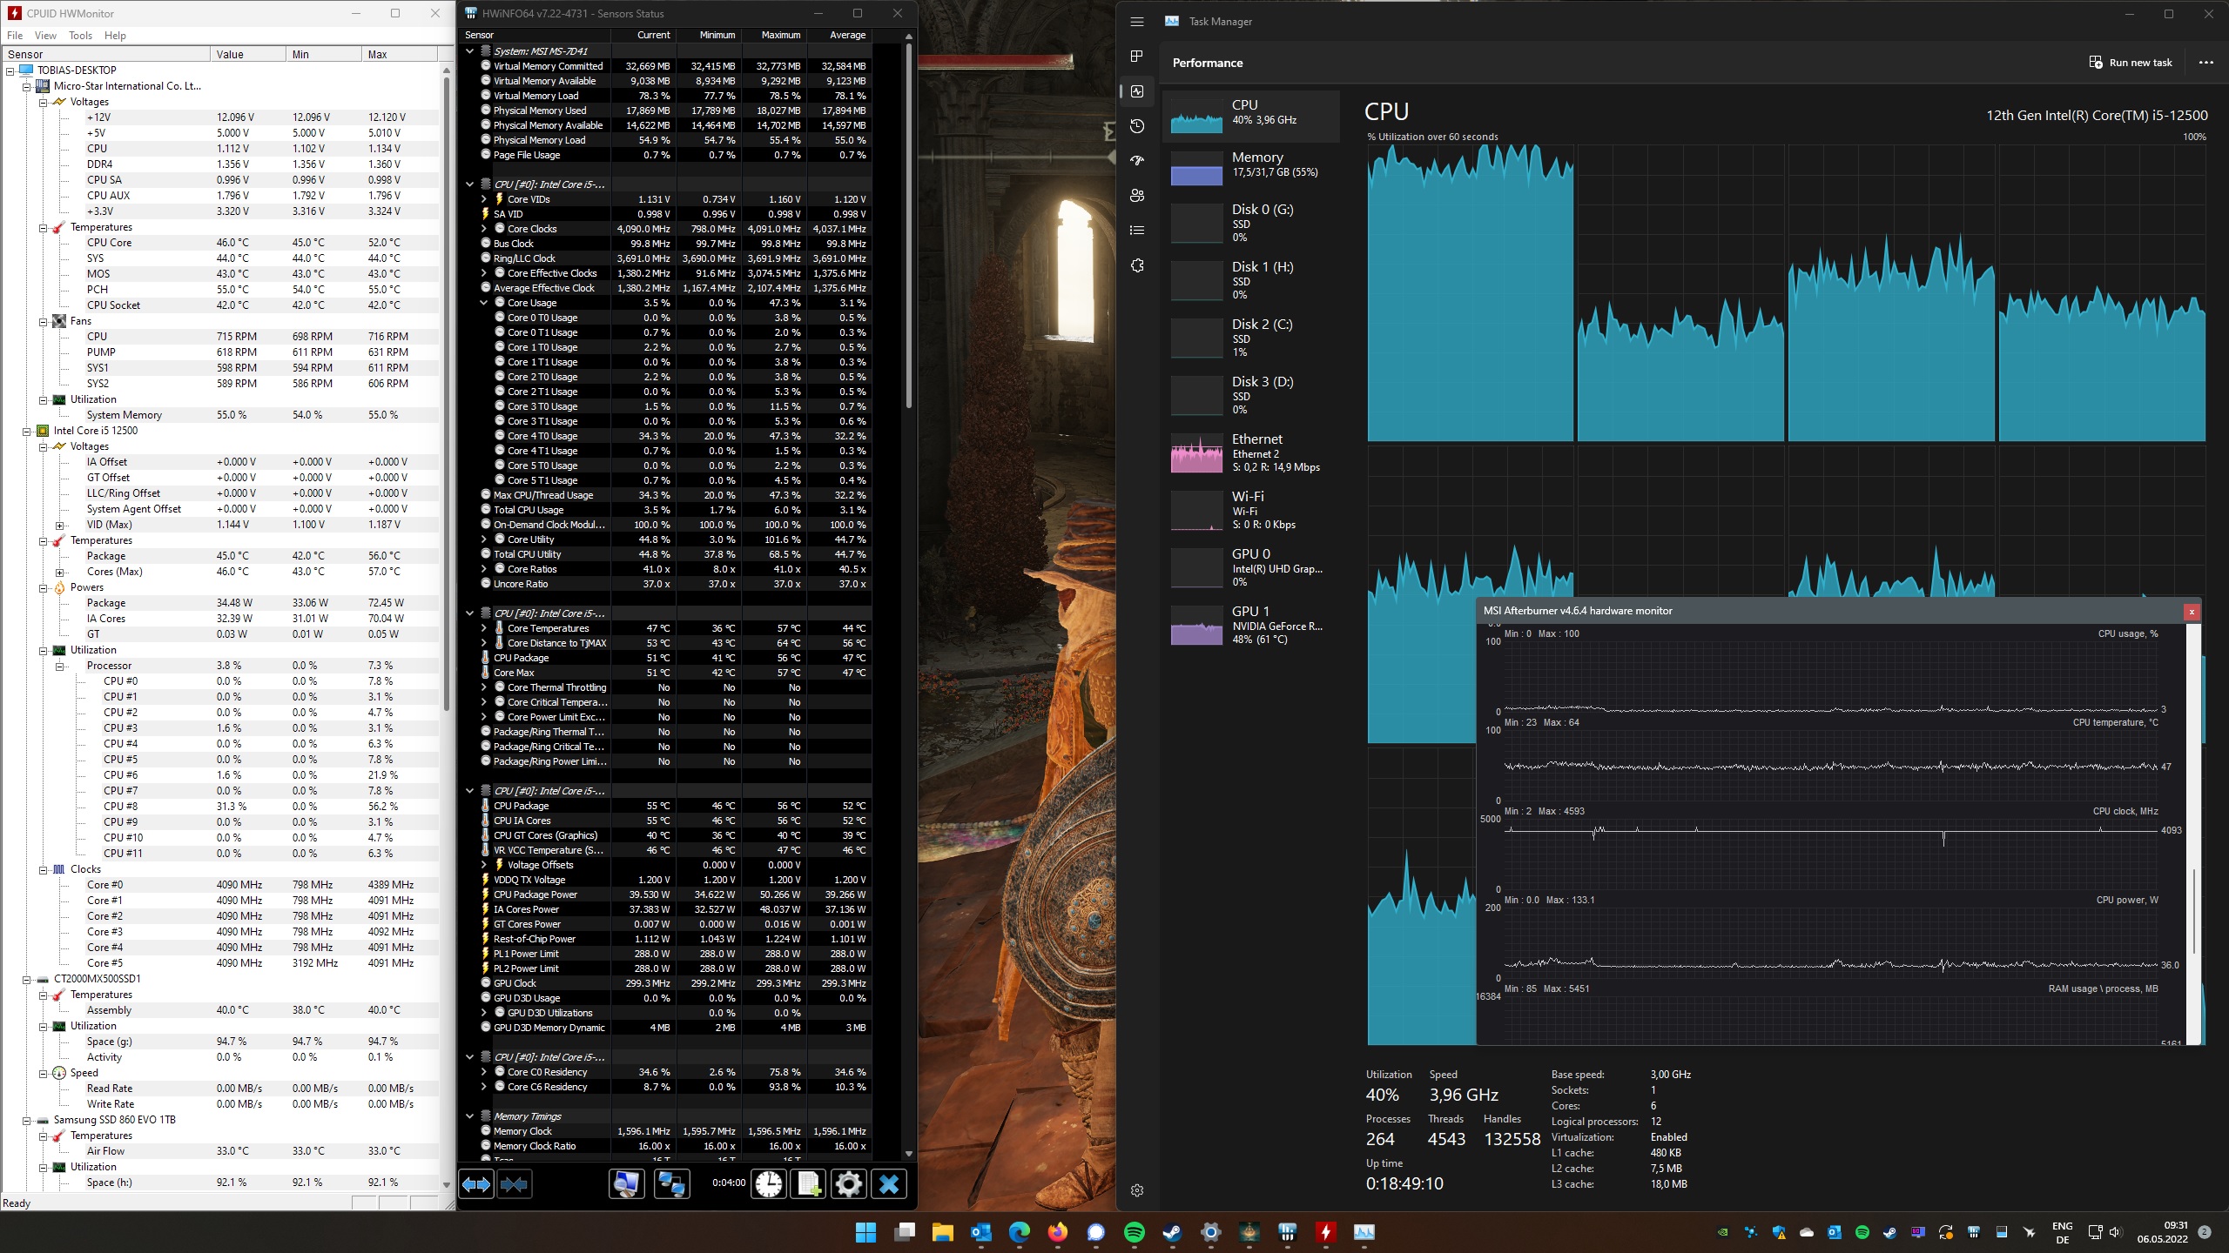
Task: Open App history in Task Manager sidebar
Action: point(1137,126)
